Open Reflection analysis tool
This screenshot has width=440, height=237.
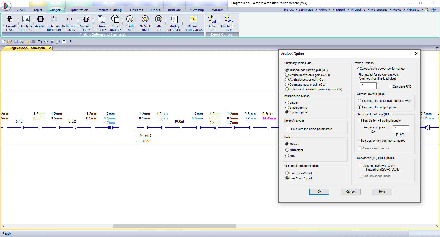tap(69, 23)
